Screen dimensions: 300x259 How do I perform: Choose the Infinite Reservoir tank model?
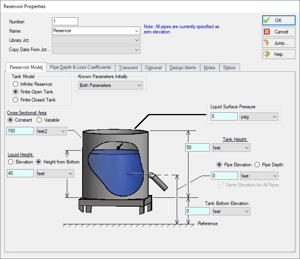pos(16,84)
